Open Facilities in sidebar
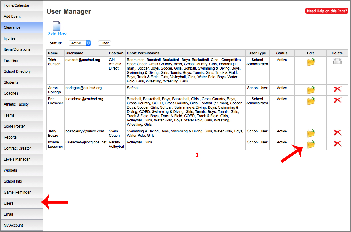The height and width of the screenshot is (232, 351). 22,60
